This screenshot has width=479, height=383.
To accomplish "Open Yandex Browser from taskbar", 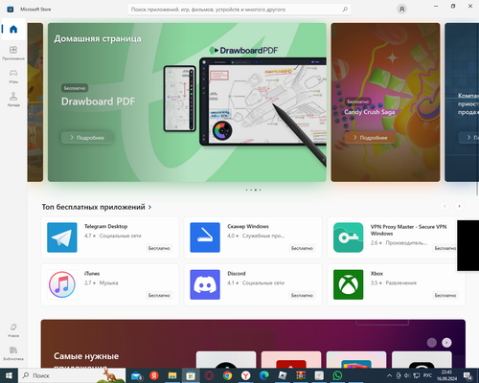I will pos(245,376).
